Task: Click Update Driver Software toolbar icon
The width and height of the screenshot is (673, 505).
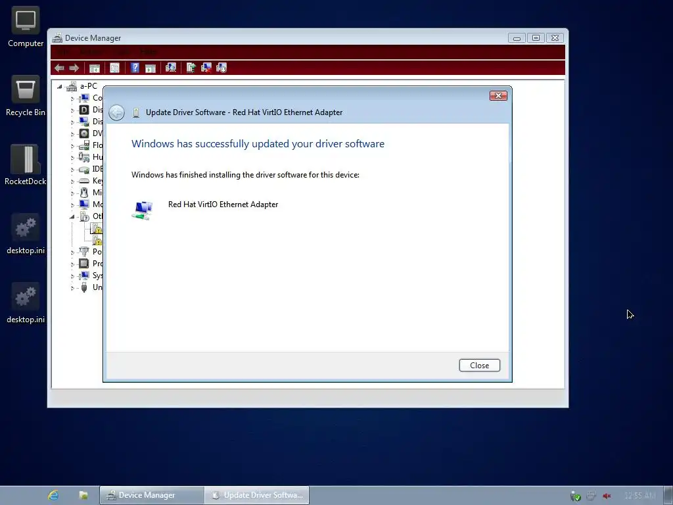Action: click(191, 68)
